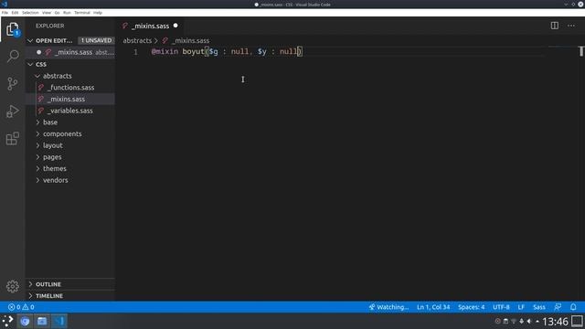
Task: Expand the Outline panel
Action: (70, 284)
